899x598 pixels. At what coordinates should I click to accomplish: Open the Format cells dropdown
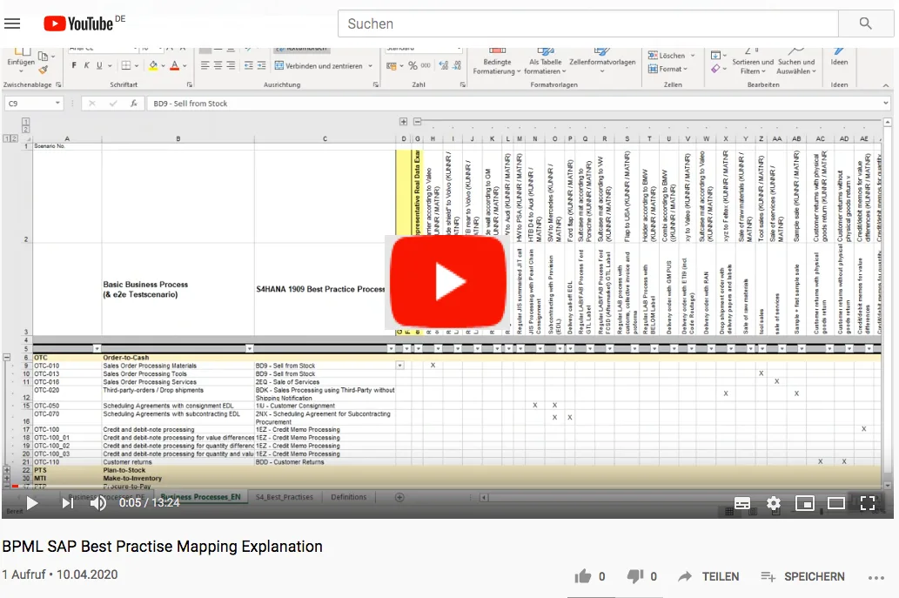click(x=668, y=69)
